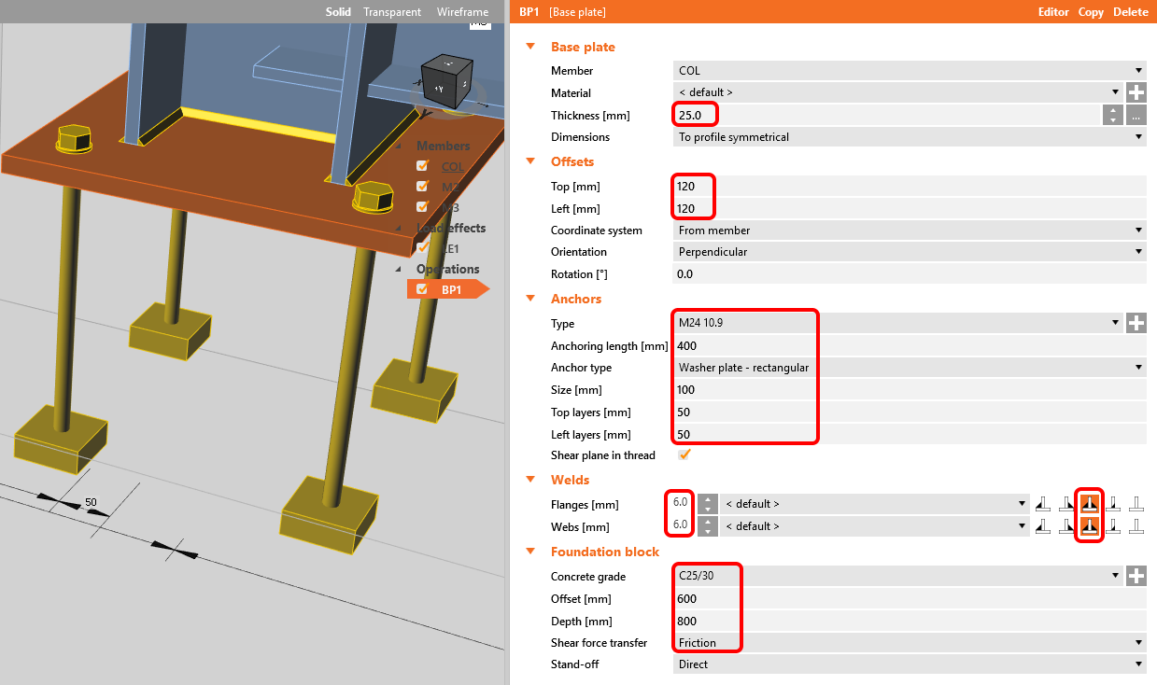Select the rear-side fillet weld icon for Webs
This screenshot has width=1157, height=685.
pos(1065,526)
